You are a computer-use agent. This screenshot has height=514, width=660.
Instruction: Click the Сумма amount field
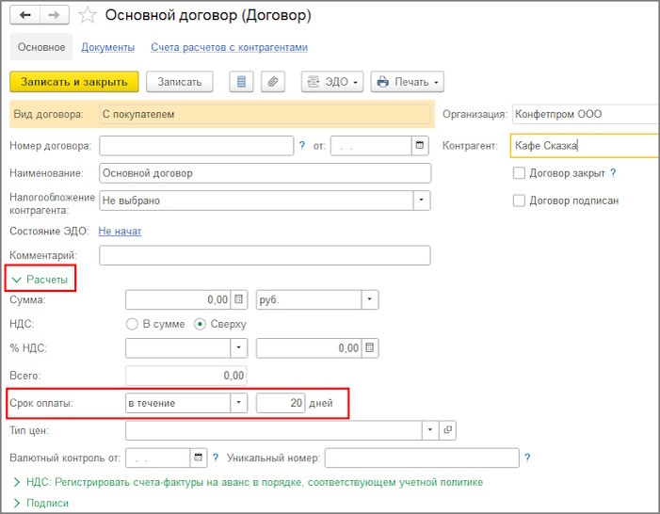point(178,299)
